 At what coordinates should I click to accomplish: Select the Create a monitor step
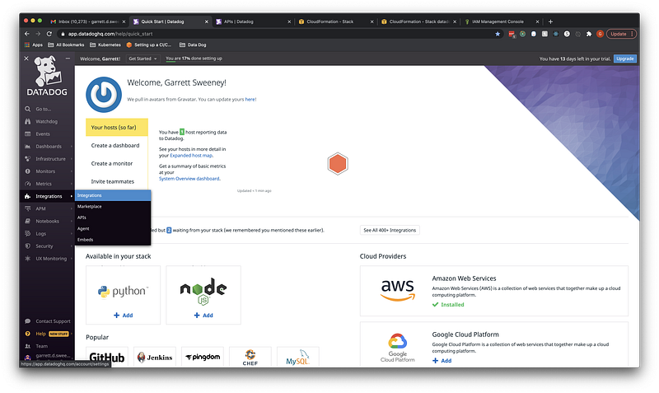click(117, 163)
